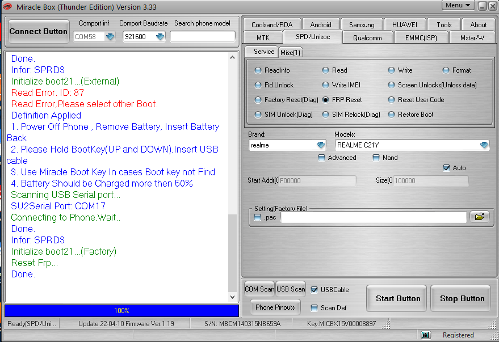Click the 100% blue progress bar

click(x=121, y=311)
